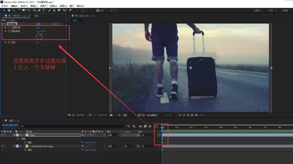Open the 66.7% magnification dropdown
Image resolution: width=293 pixels, height=164 pixels.
point(82,115)
